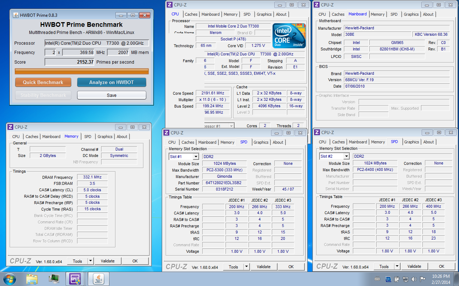Switch to the SPD tab in the Memory window
This screenshot has width=459, height=286.
coord(88,137)
